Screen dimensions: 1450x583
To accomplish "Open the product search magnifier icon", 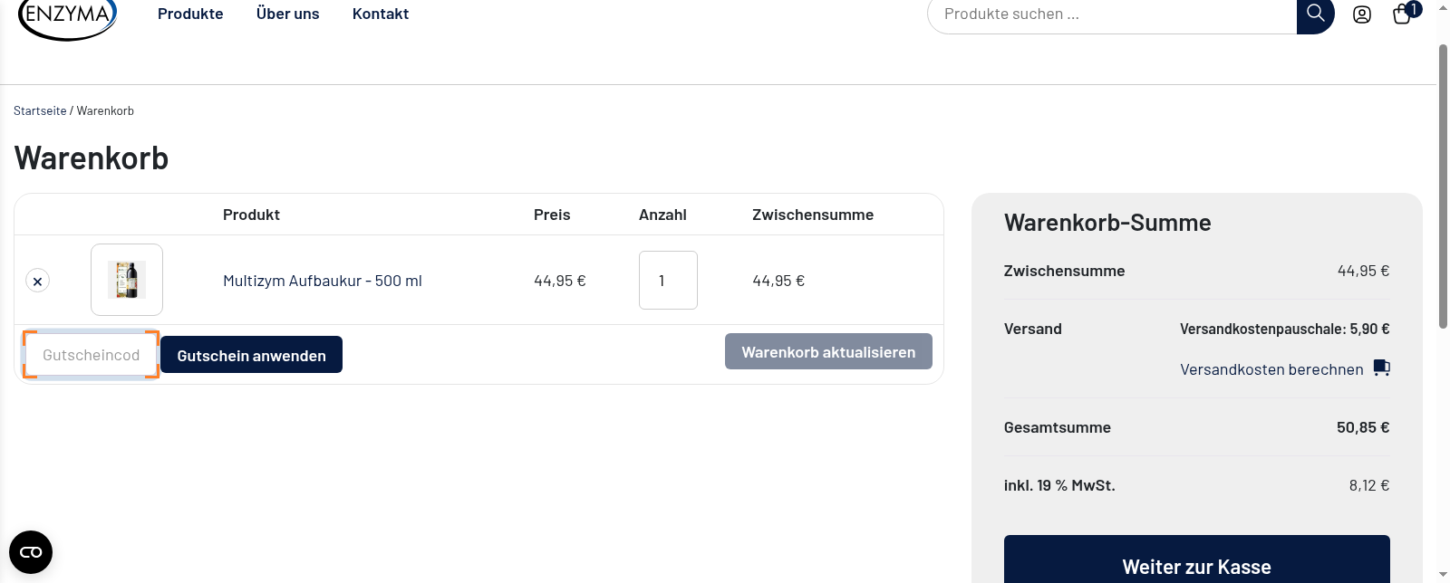I will pos(1315,14).
